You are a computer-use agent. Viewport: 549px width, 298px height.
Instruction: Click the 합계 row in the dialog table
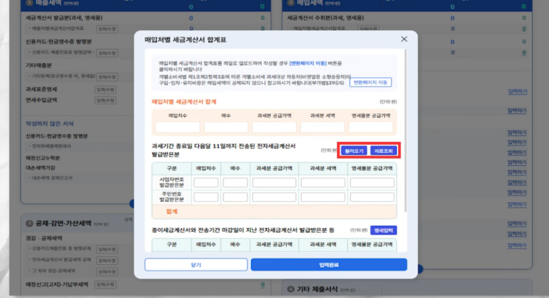(x=274, y=212)
